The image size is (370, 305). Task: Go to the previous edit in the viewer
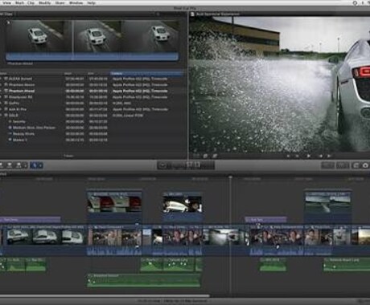[289, 156]
